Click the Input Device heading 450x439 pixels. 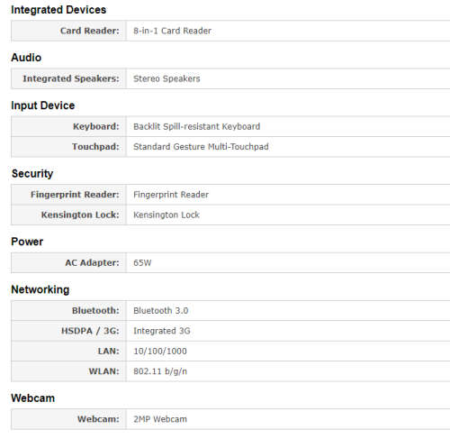tap(43, 105)
